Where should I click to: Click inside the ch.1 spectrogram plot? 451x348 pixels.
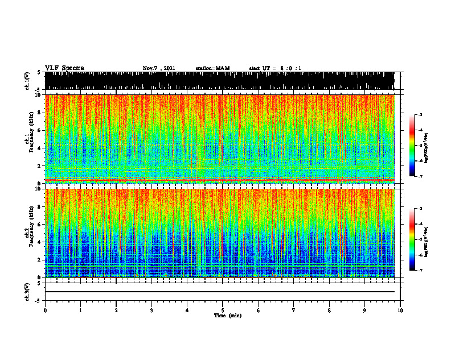click(x=219, y=139)
